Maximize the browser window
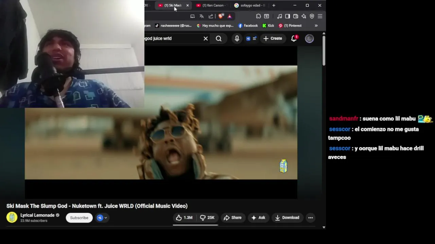 [x=307, y=5]
